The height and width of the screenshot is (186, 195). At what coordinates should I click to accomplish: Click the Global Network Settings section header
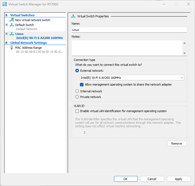point(28,43)
